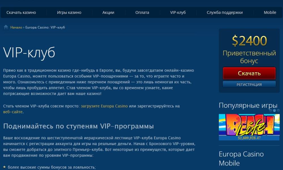This screenshot has height=170, width=283.
Task: Open the Mobile menu item
Action: click(x=270, y=12)
